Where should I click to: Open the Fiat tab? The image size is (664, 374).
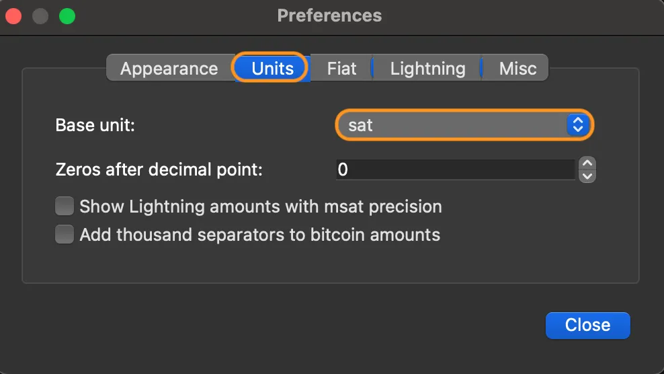click(341, 69)
